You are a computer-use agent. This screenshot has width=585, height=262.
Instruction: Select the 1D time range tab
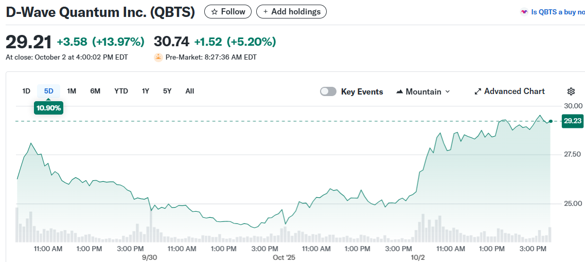click(x=26, y=91)
